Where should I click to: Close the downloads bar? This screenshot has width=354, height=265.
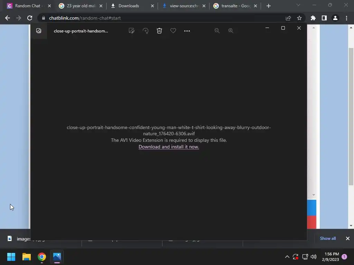(348, 238)
